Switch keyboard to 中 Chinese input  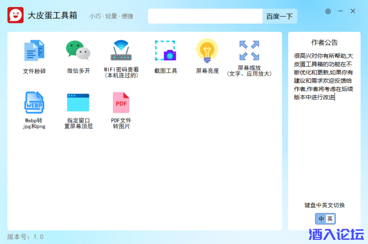pyautogui.click(x=321, y=219)
